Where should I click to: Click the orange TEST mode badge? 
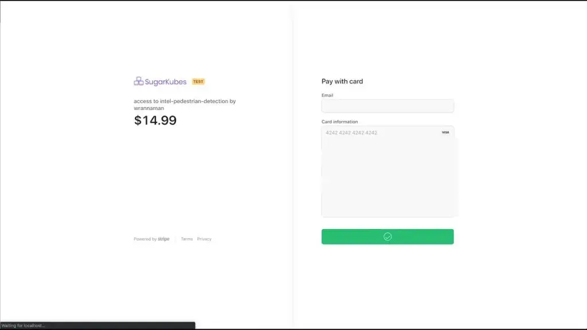pyautogui.click(x=198, y=81)
